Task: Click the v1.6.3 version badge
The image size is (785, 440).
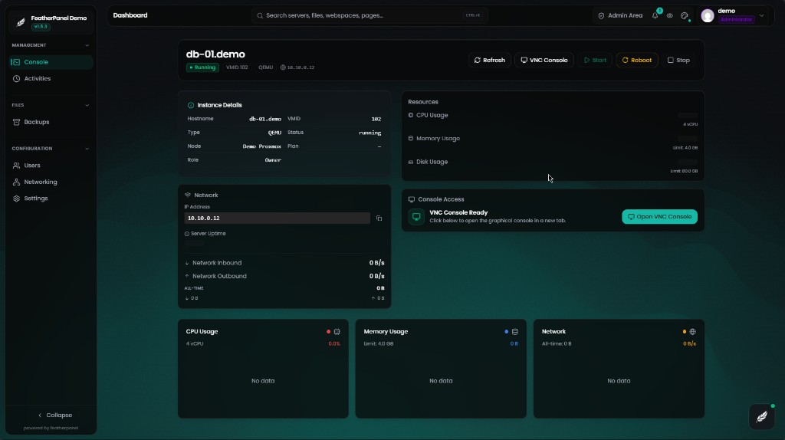Action: [x=41, y=27]
